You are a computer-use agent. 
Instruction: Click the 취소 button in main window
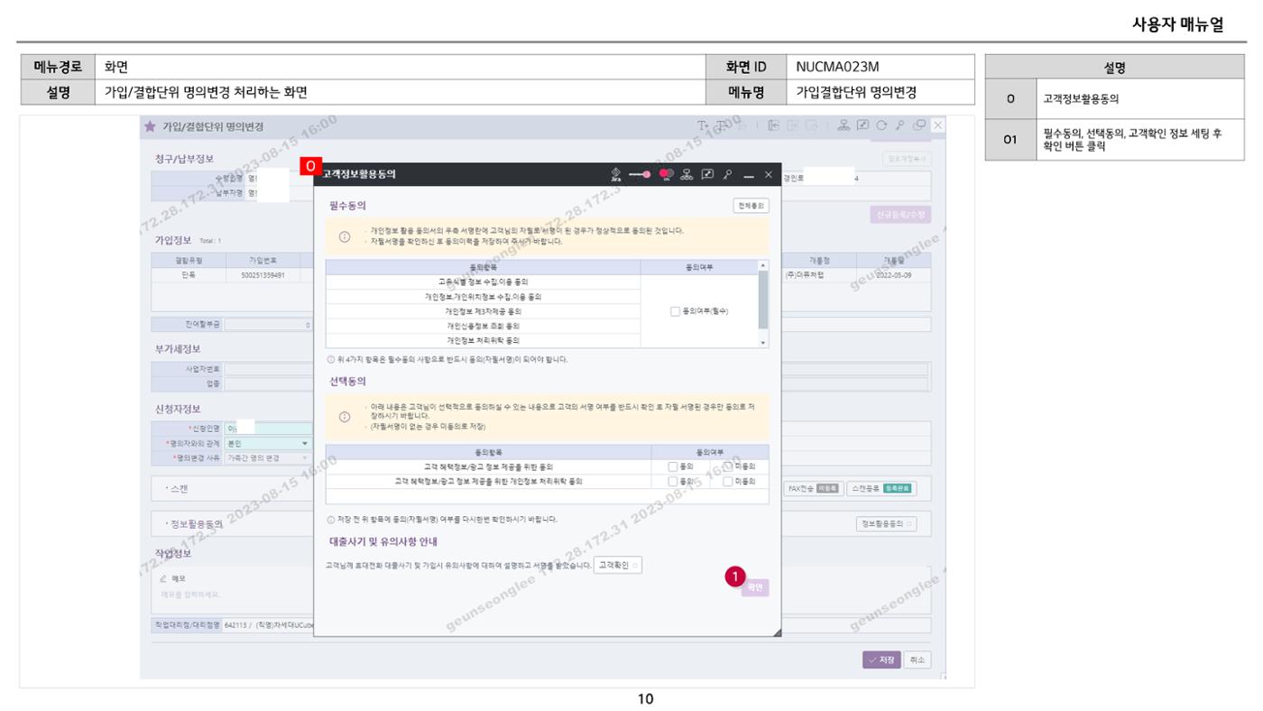[x=917, y=660]
